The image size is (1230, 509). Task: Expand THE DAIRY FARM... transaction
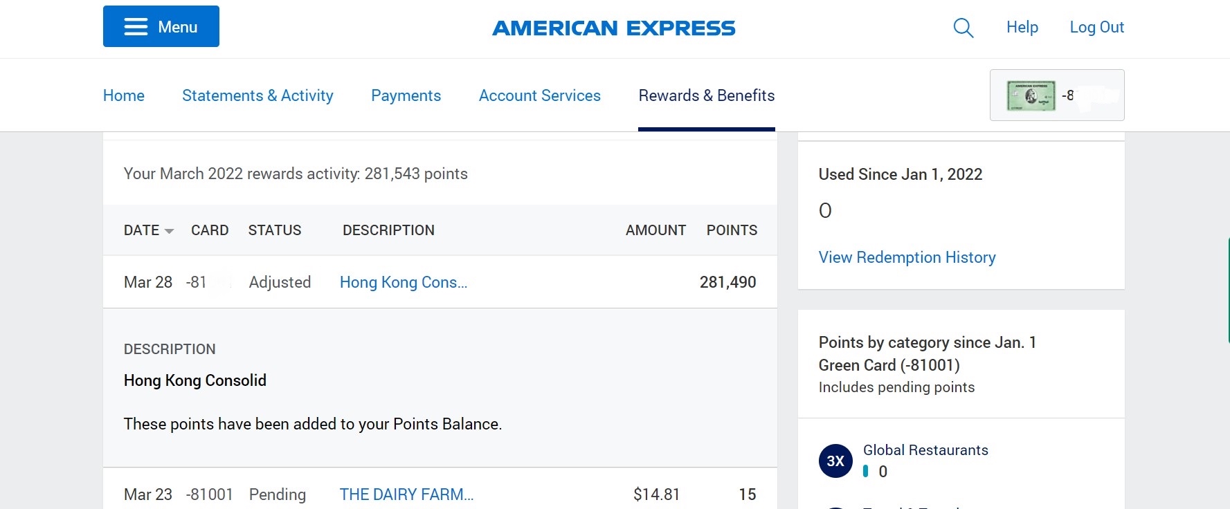[x=406, y=494]
